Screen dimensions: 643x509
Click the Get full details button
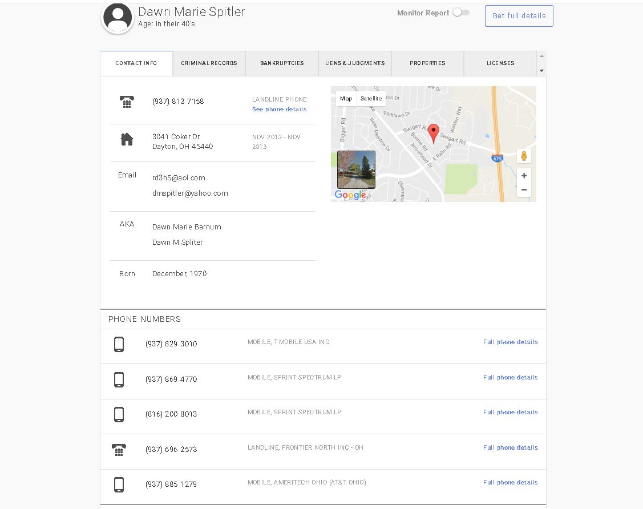click(519, 16)
